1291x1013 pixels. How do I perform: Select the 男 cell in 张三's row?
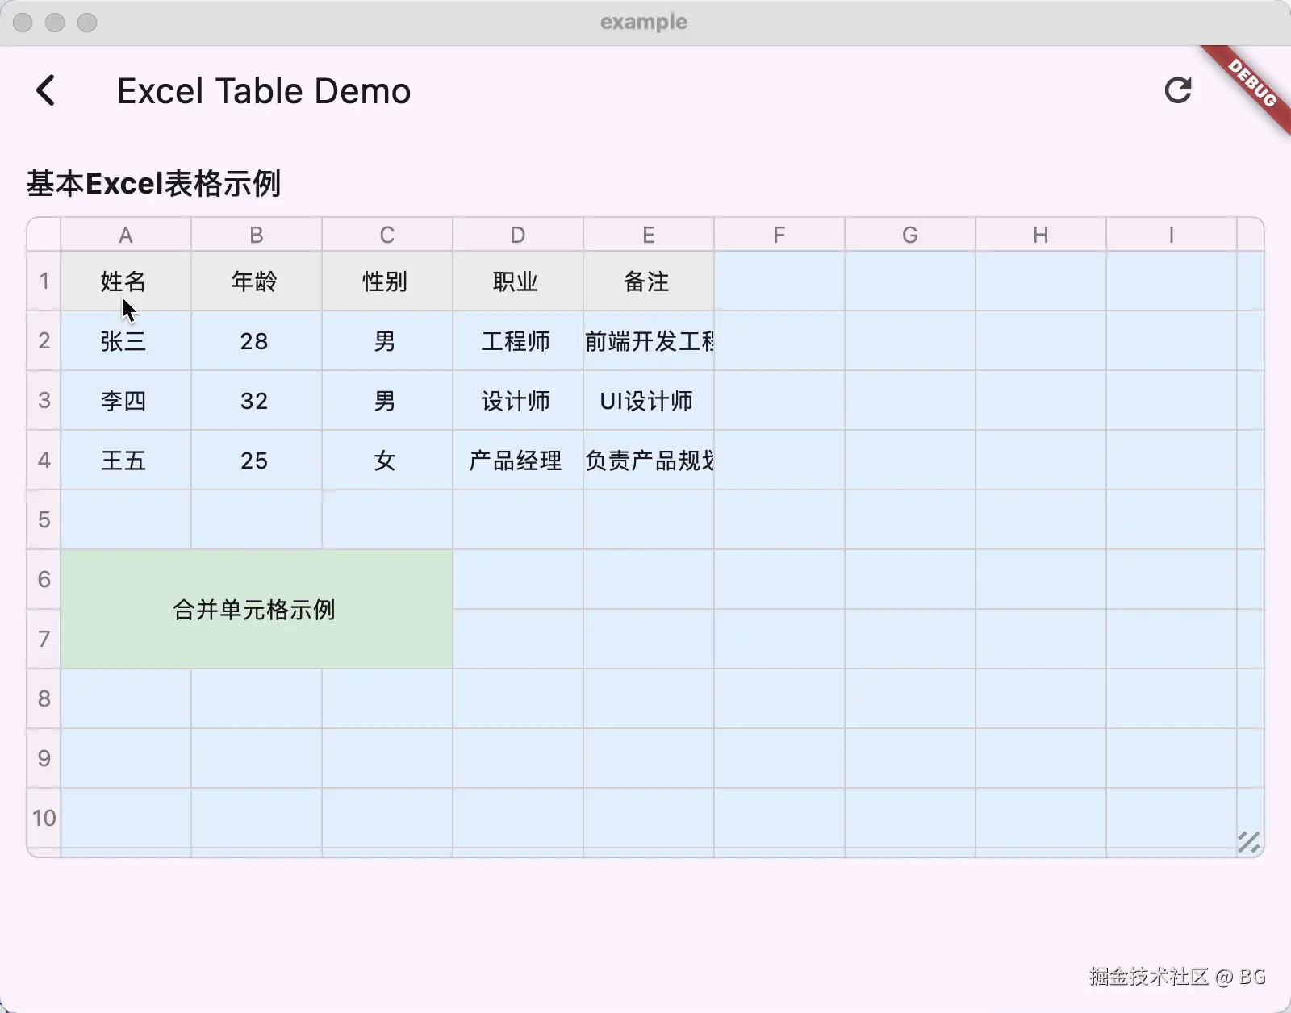(387, 340)
